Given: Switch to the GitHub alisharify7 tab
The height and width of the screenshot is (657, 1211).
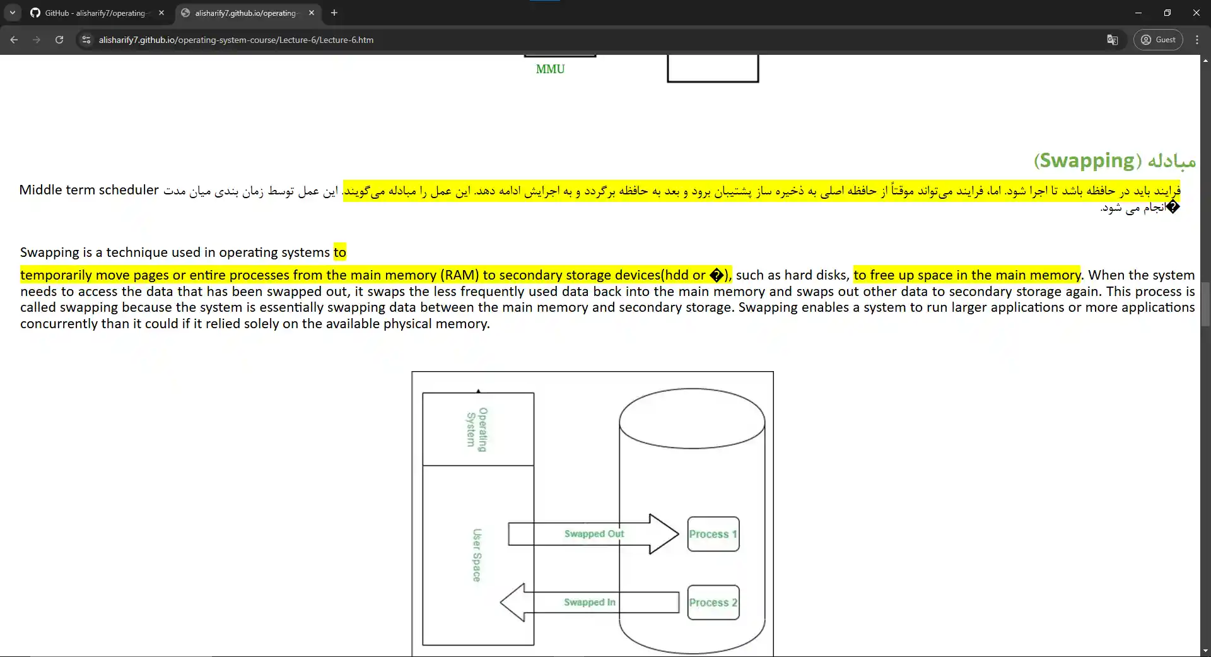Looking at the screenshot, I should (95, 13).
